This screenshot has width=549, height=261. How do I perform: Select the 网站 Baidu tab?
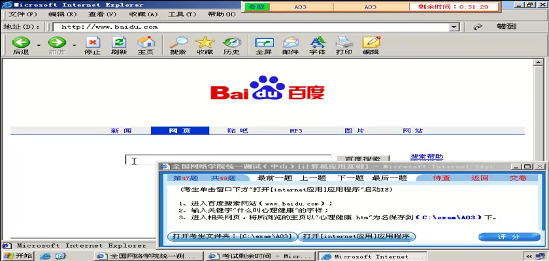[413, 130]
